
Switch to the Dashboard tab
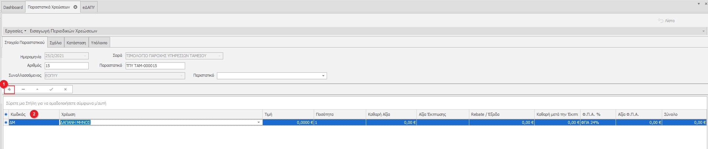click(x=13, y=7)
